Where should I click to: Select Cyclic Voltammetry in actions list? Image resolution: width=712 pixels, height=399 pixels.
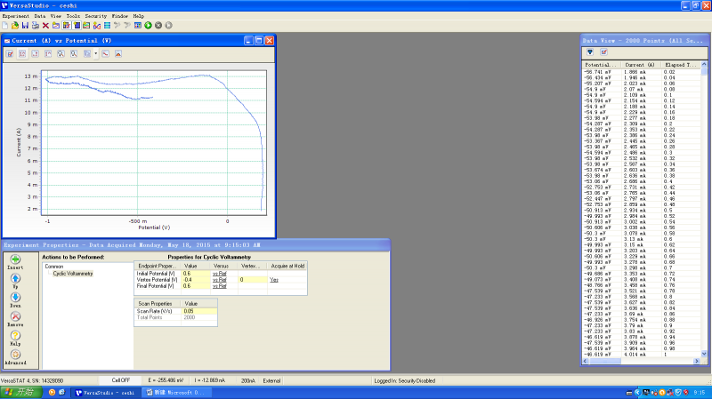pos(73,273)
